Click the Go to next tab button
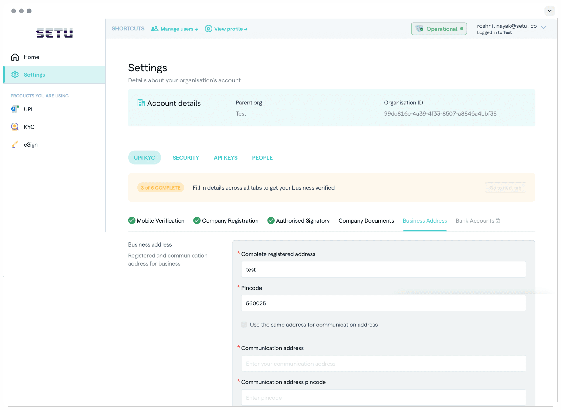This screenshot has height=410, width=561. pos(505,188)
